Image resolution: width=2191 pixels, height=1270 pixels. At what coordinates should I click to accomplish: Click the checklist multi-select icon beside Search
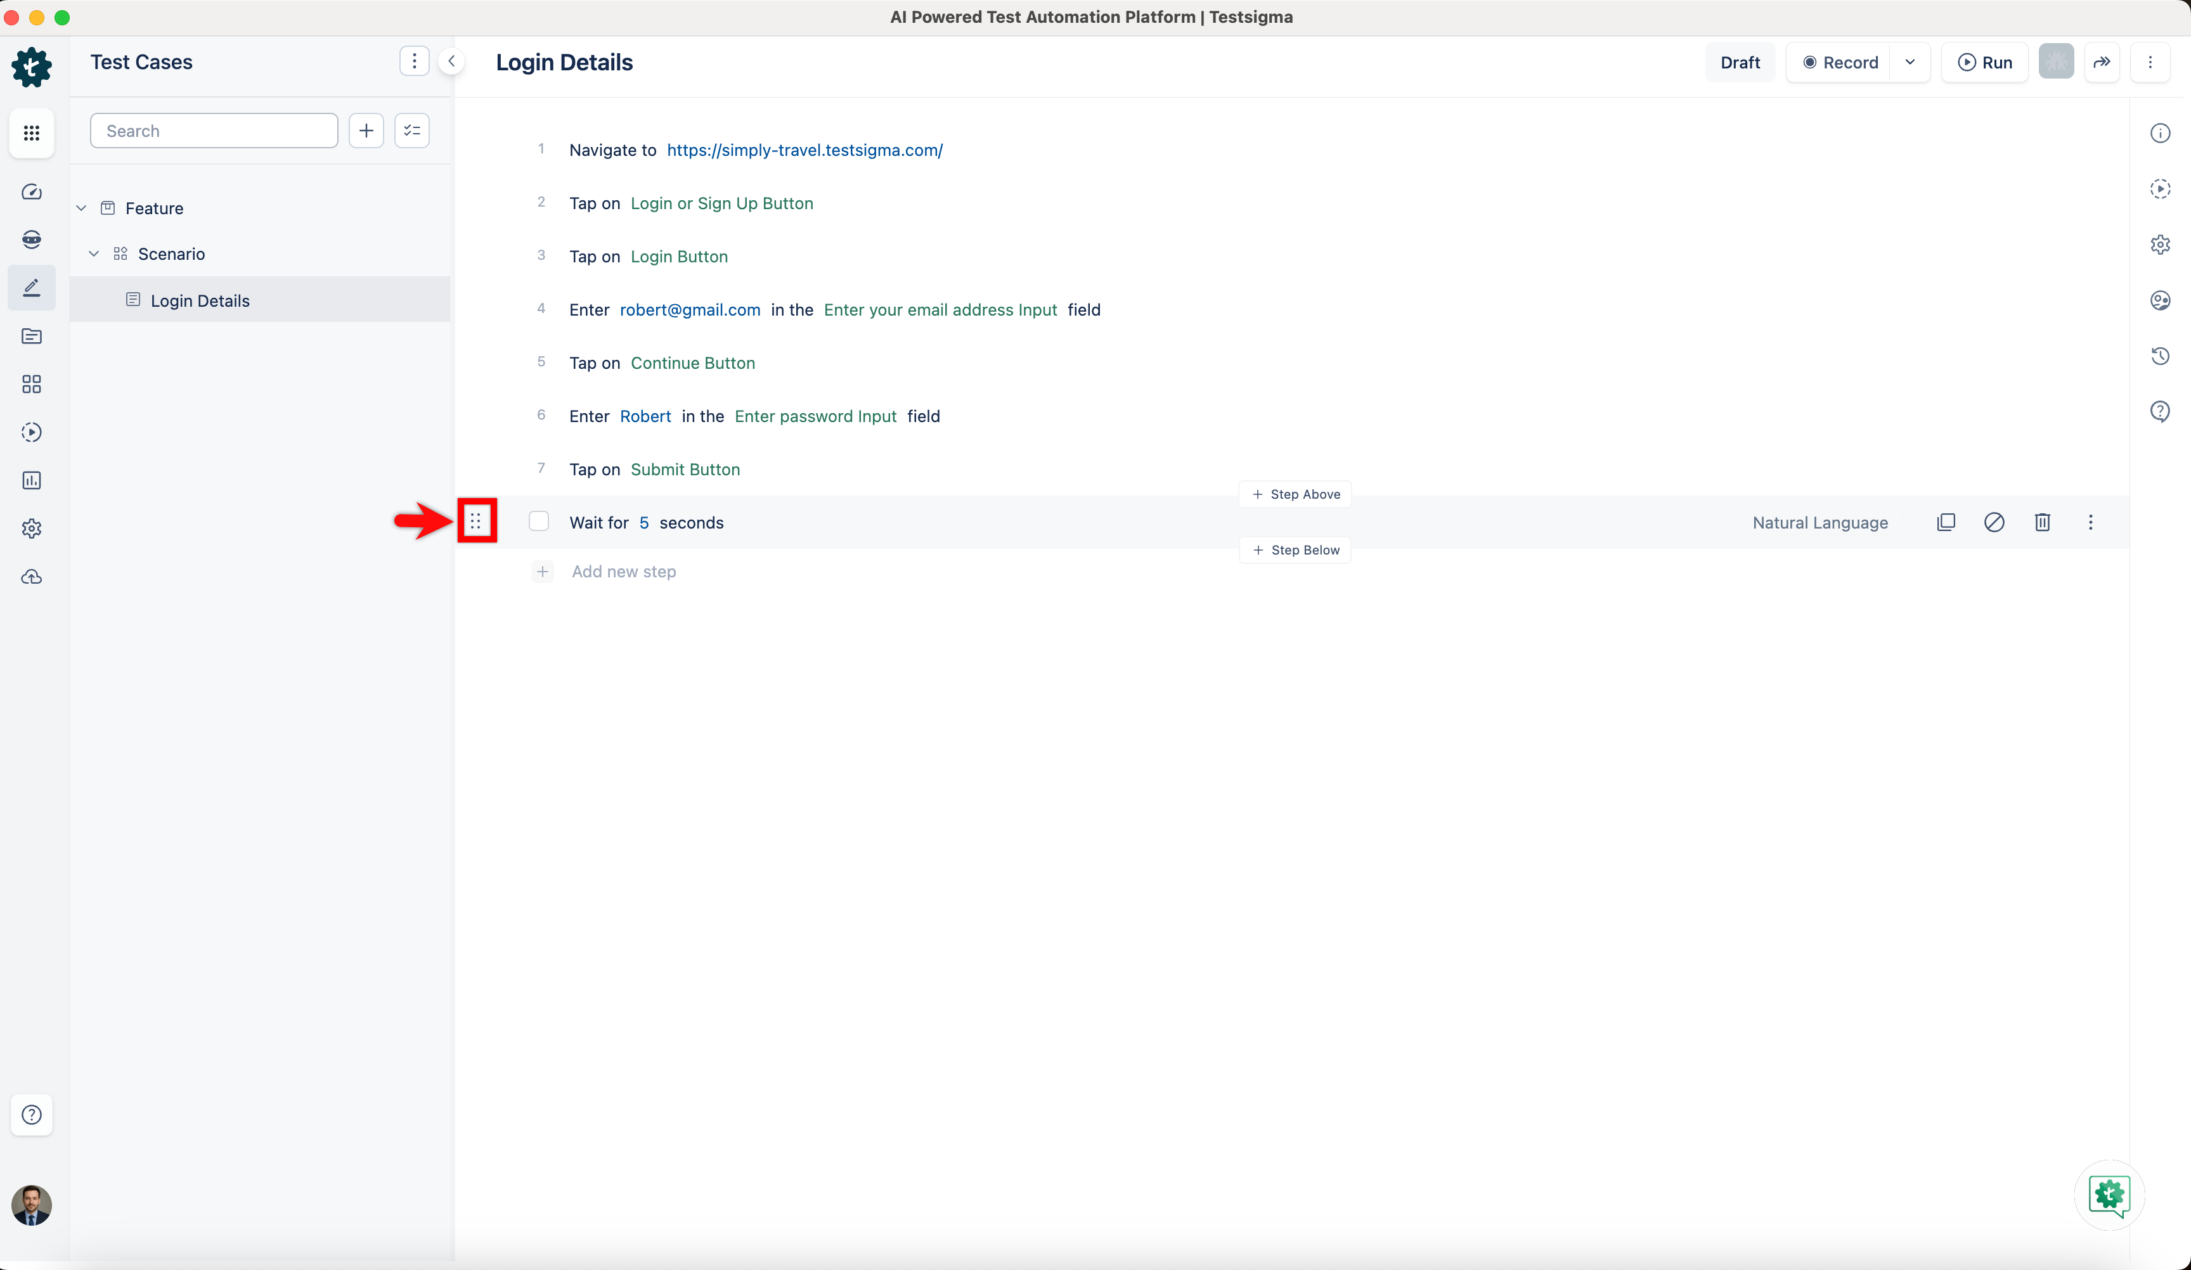[412, 131]
